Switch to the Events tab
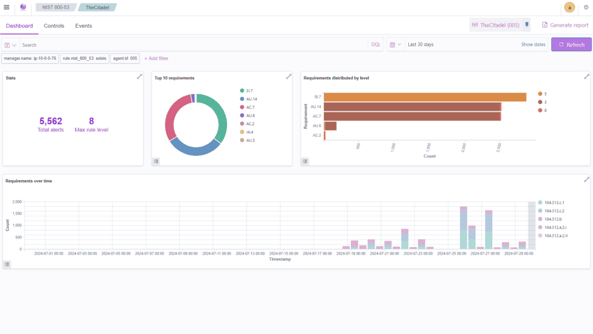The image size is (593, 334). 83,26
